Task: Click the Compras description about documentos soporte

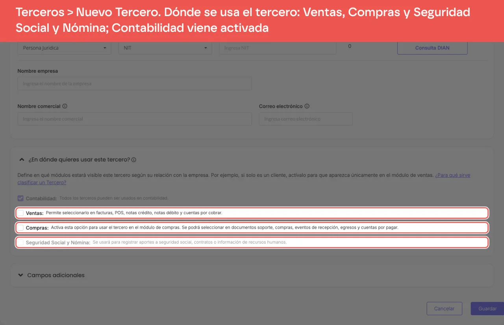Action: pyautogui.click(x=224, y=228)
